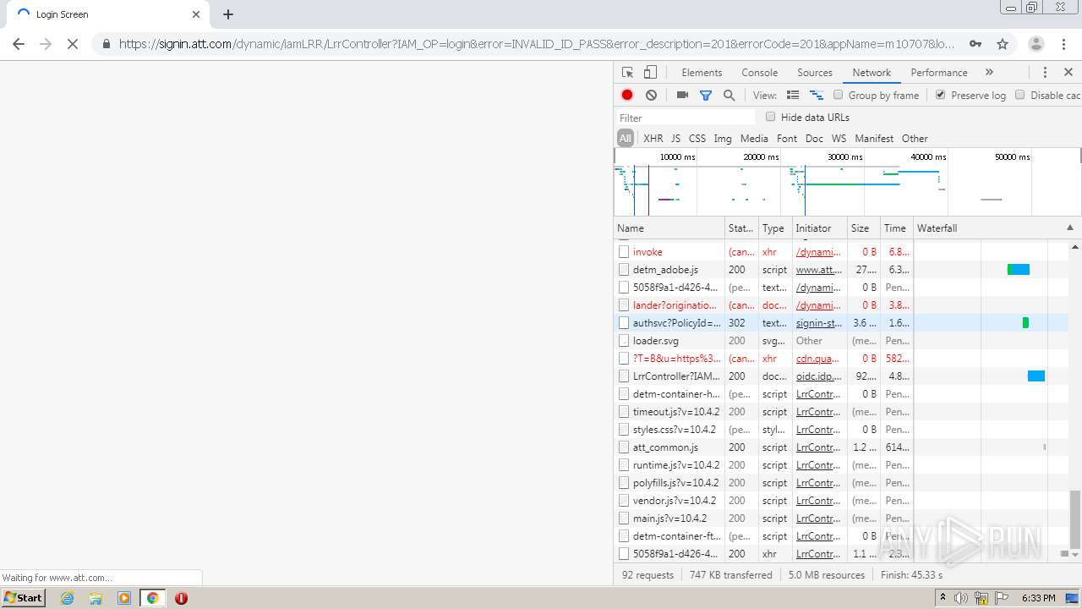1082x609 pixels.
Task: Enable the Disable cache checkbox
Action: tap(1020, 95)
